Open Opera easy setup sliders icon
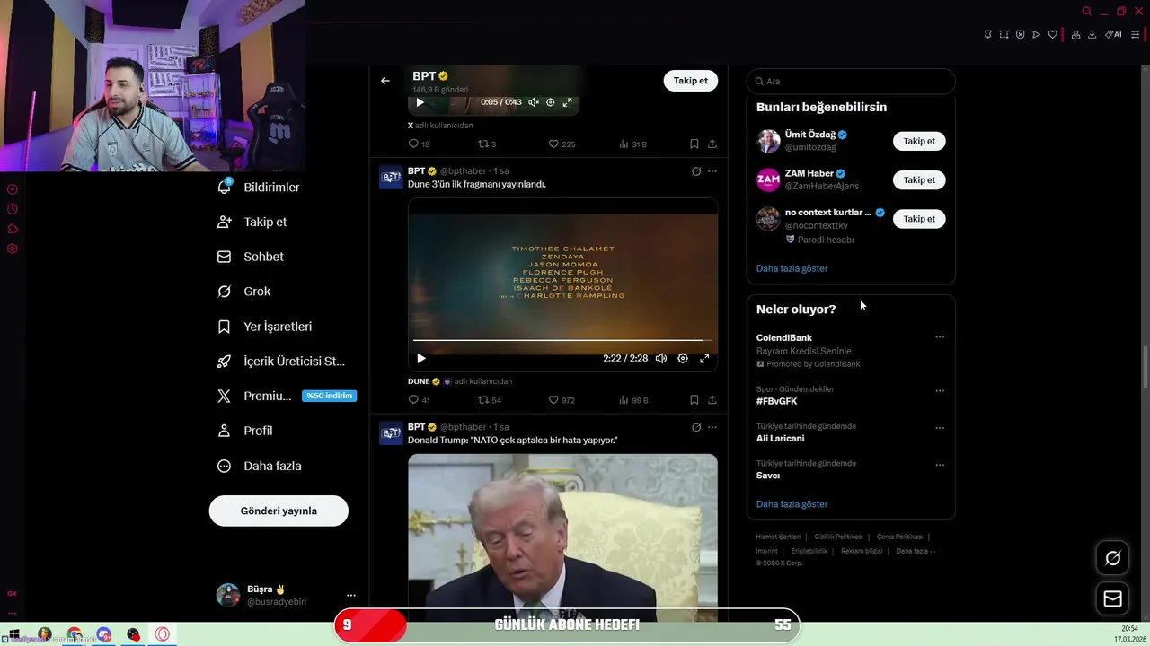 (x=1135, y=34)
